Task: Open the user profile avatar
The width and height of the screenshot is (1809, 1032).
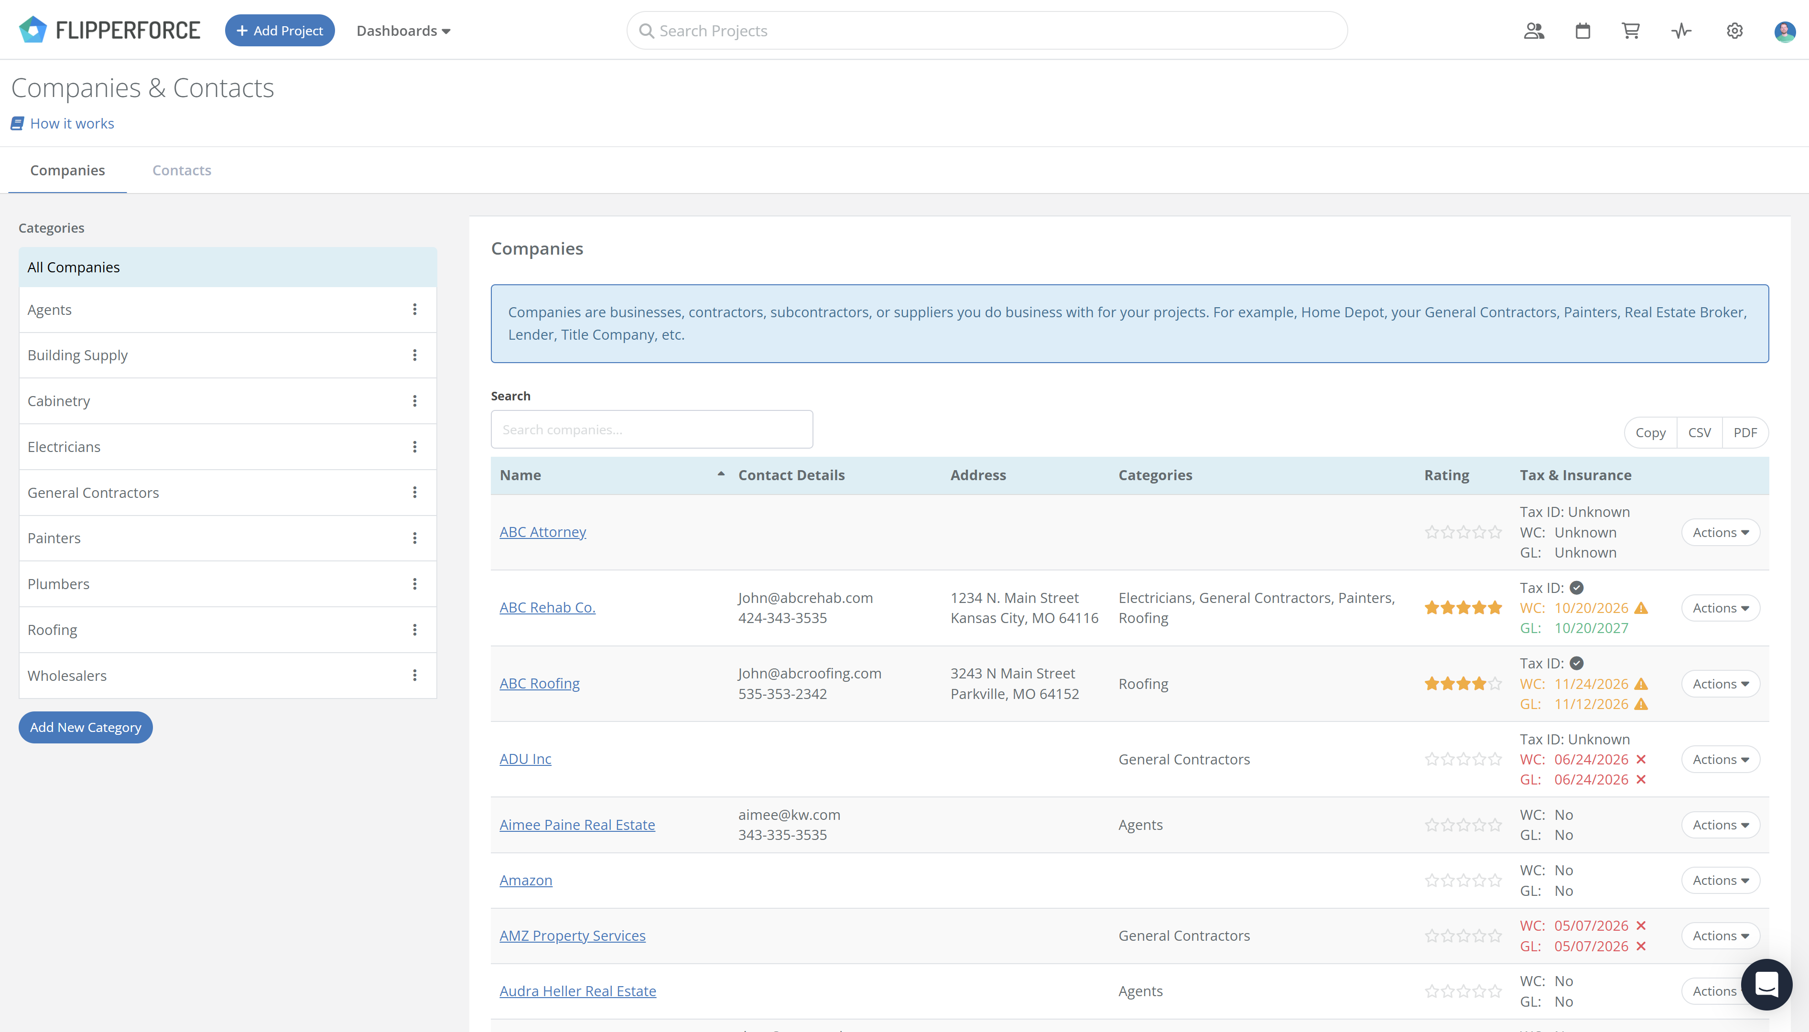Action: point(1784,31)
